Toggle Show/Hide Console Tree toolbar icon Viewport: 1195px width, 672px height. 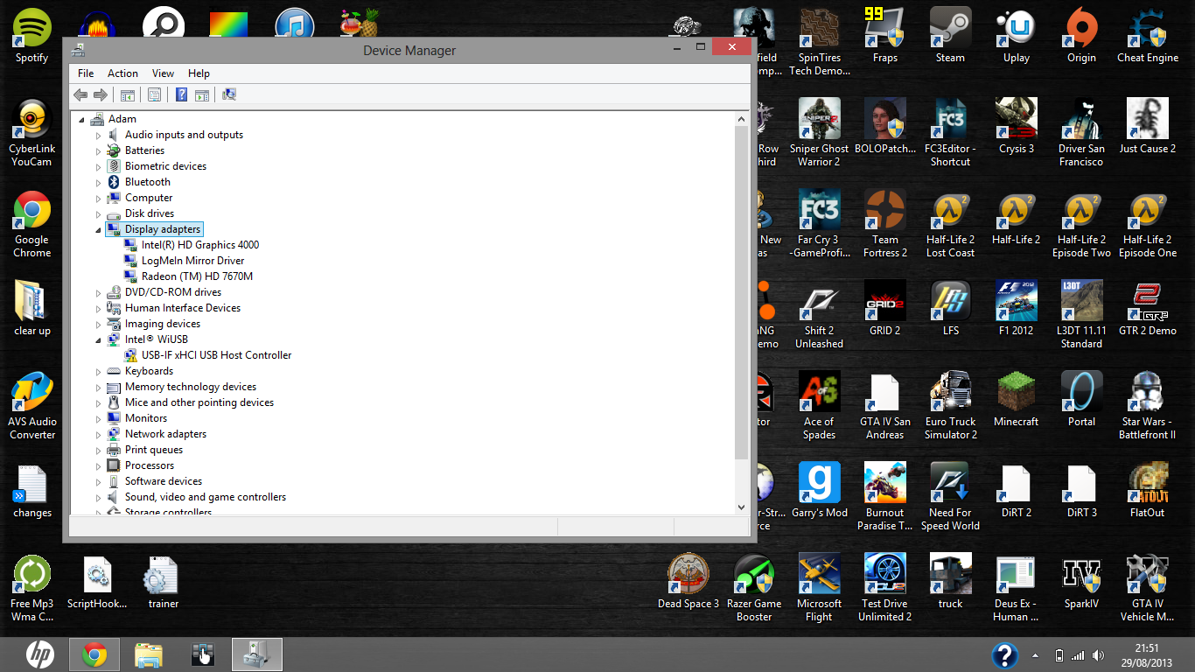click(128, 94)
